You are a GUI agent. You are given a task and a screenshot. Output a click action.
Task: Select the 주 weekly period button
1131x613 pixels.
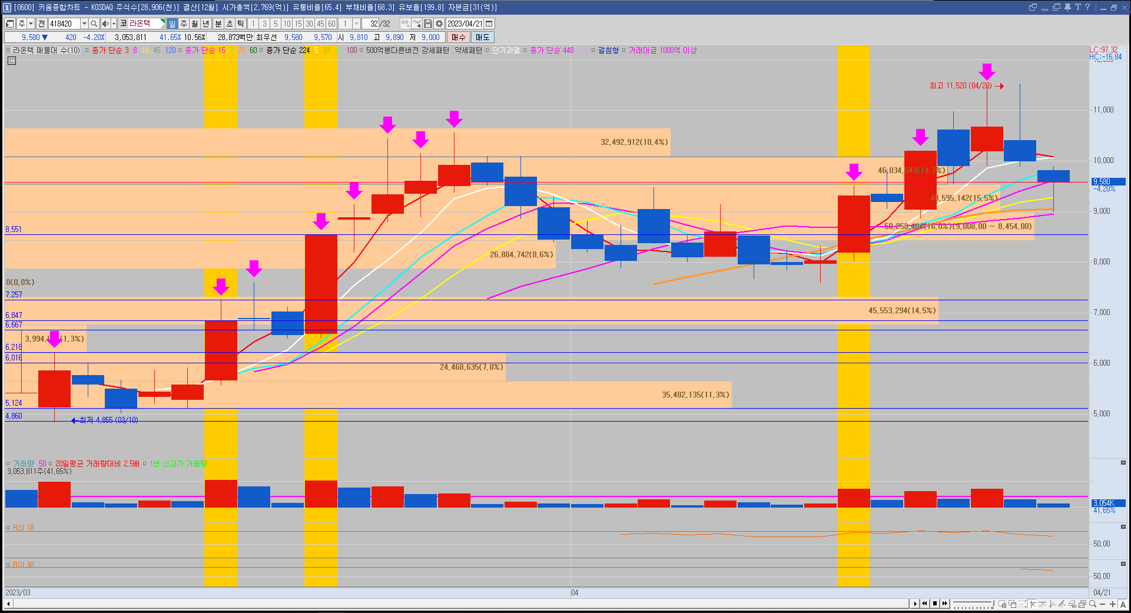183,24
